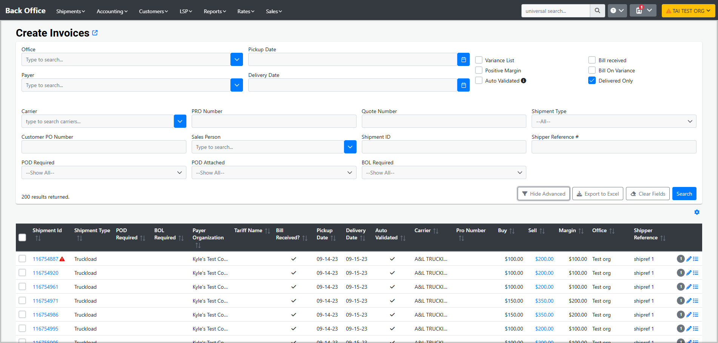Image resolution: width=718 pixels, height=343 pixels.
Task: Click the table settings gear icon
Action: point(696,212)
